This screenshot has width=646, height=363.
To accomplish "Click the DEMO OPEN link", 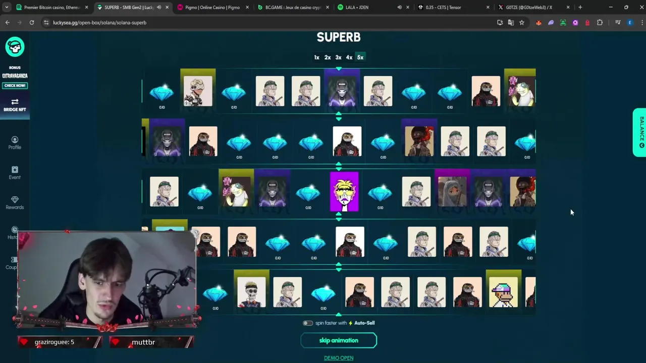I will click(339, 358).
